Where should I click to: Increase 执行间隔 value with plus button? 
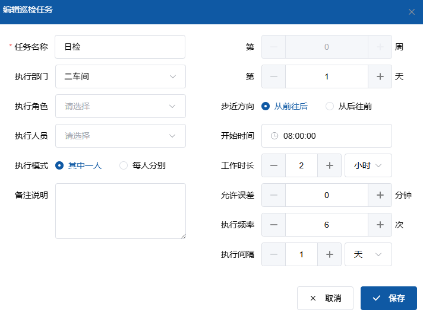330,254
